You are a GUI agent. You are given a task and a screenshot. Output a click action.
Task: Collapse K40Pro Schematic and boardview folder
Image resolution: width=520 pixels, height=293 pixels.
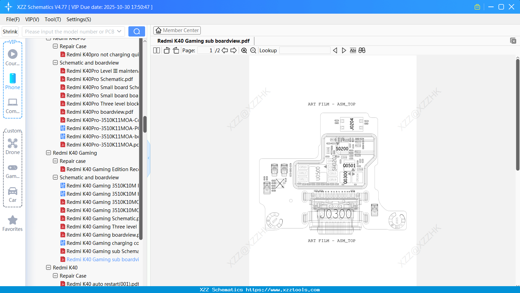click(x=55, y=62)
